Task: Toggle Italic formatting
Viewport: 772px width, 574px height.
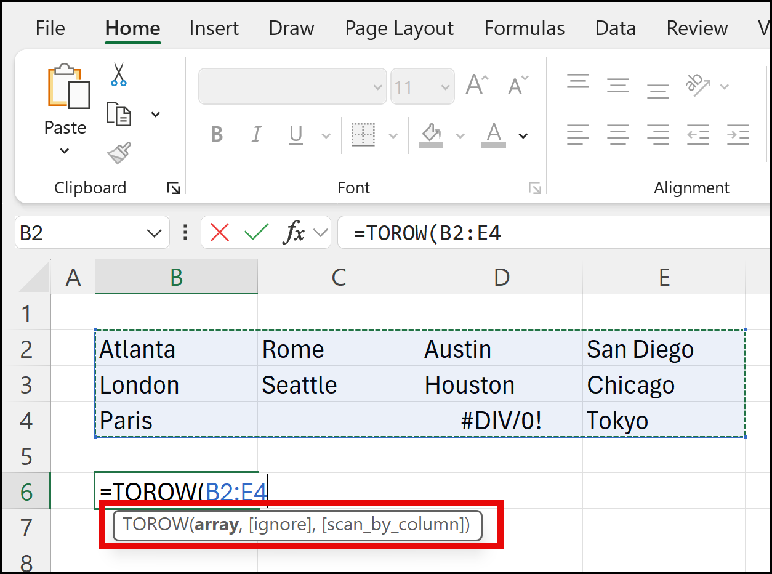Action: (x=256, y=135)
